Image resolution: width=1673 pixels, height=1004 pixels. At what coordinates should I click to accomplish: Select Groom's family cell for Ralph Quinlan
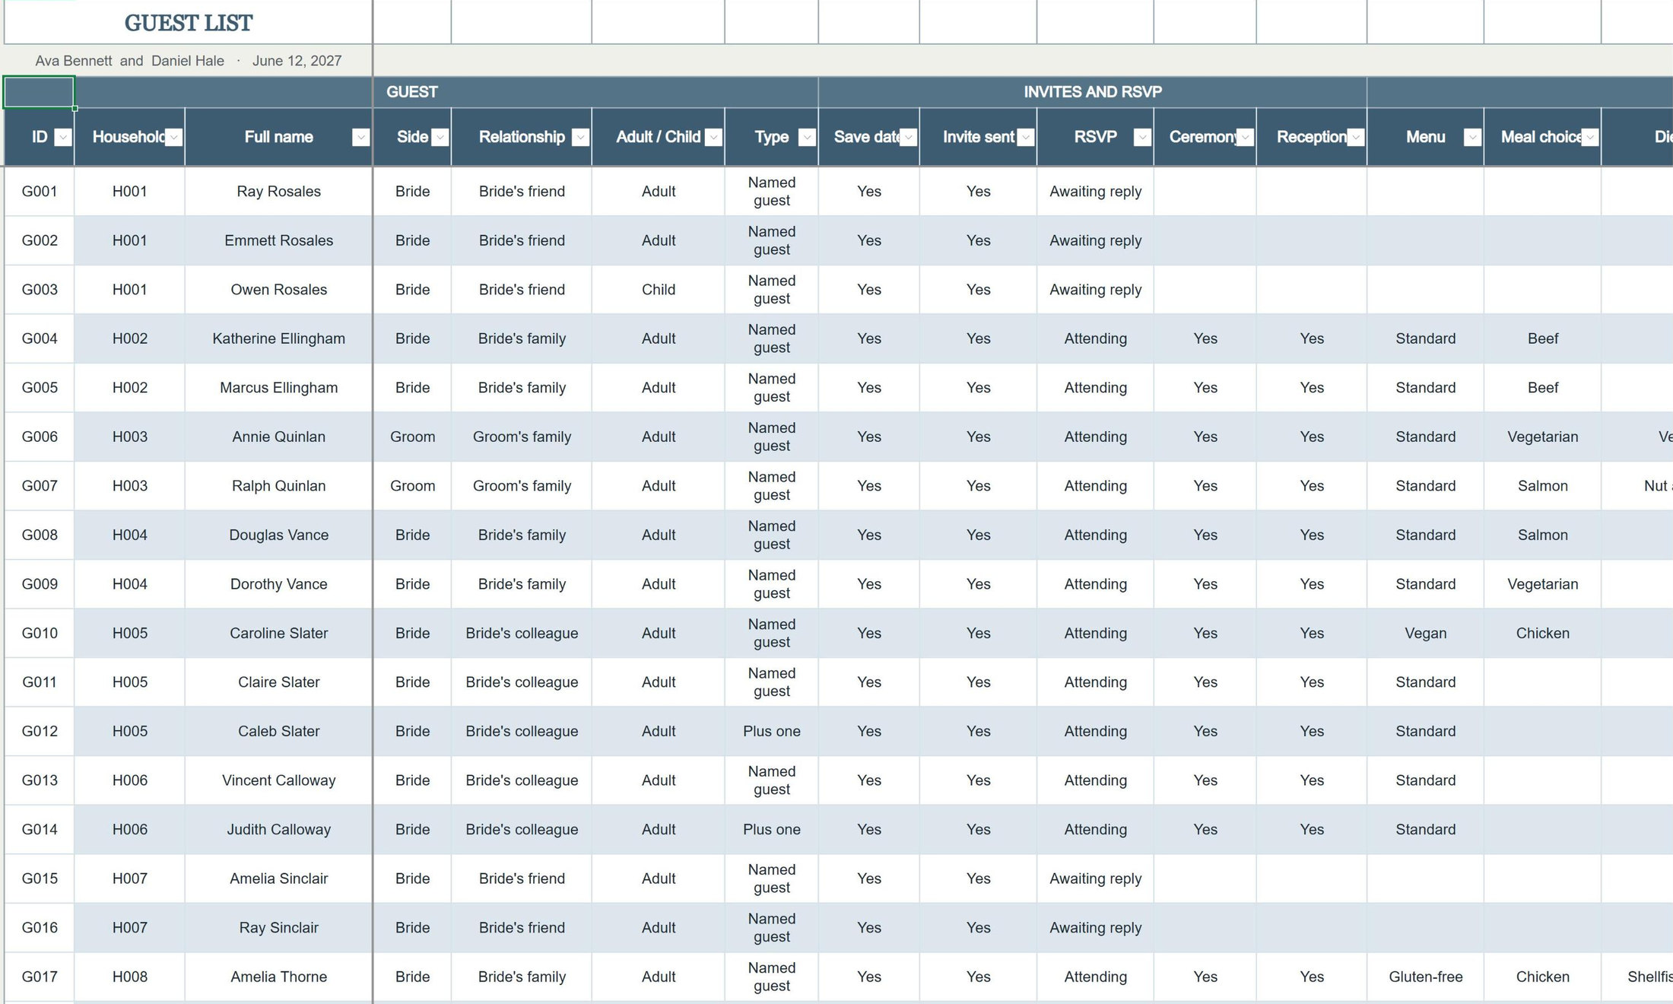point(522,486)
